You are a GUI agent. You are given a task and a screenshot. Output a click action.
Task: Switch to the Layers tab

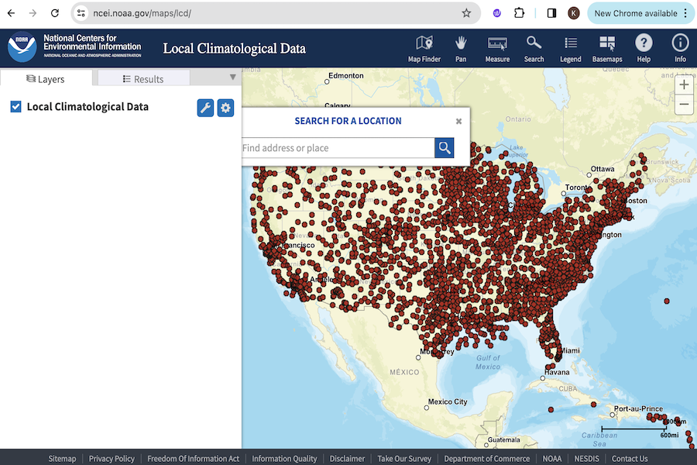(46, 79)
